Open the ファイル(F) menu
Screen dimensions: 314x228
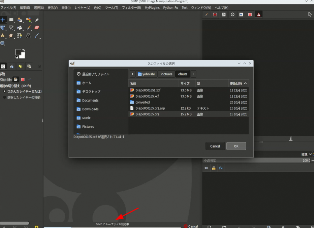tap(8, 8)
